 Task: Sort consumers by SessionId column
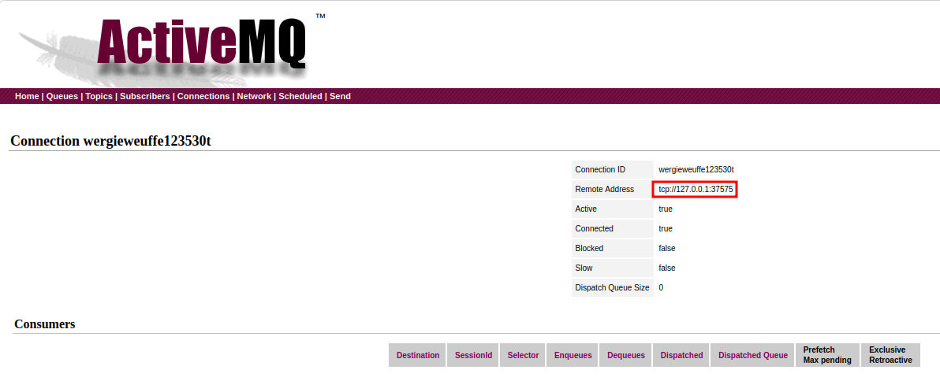tap(474, 355)
